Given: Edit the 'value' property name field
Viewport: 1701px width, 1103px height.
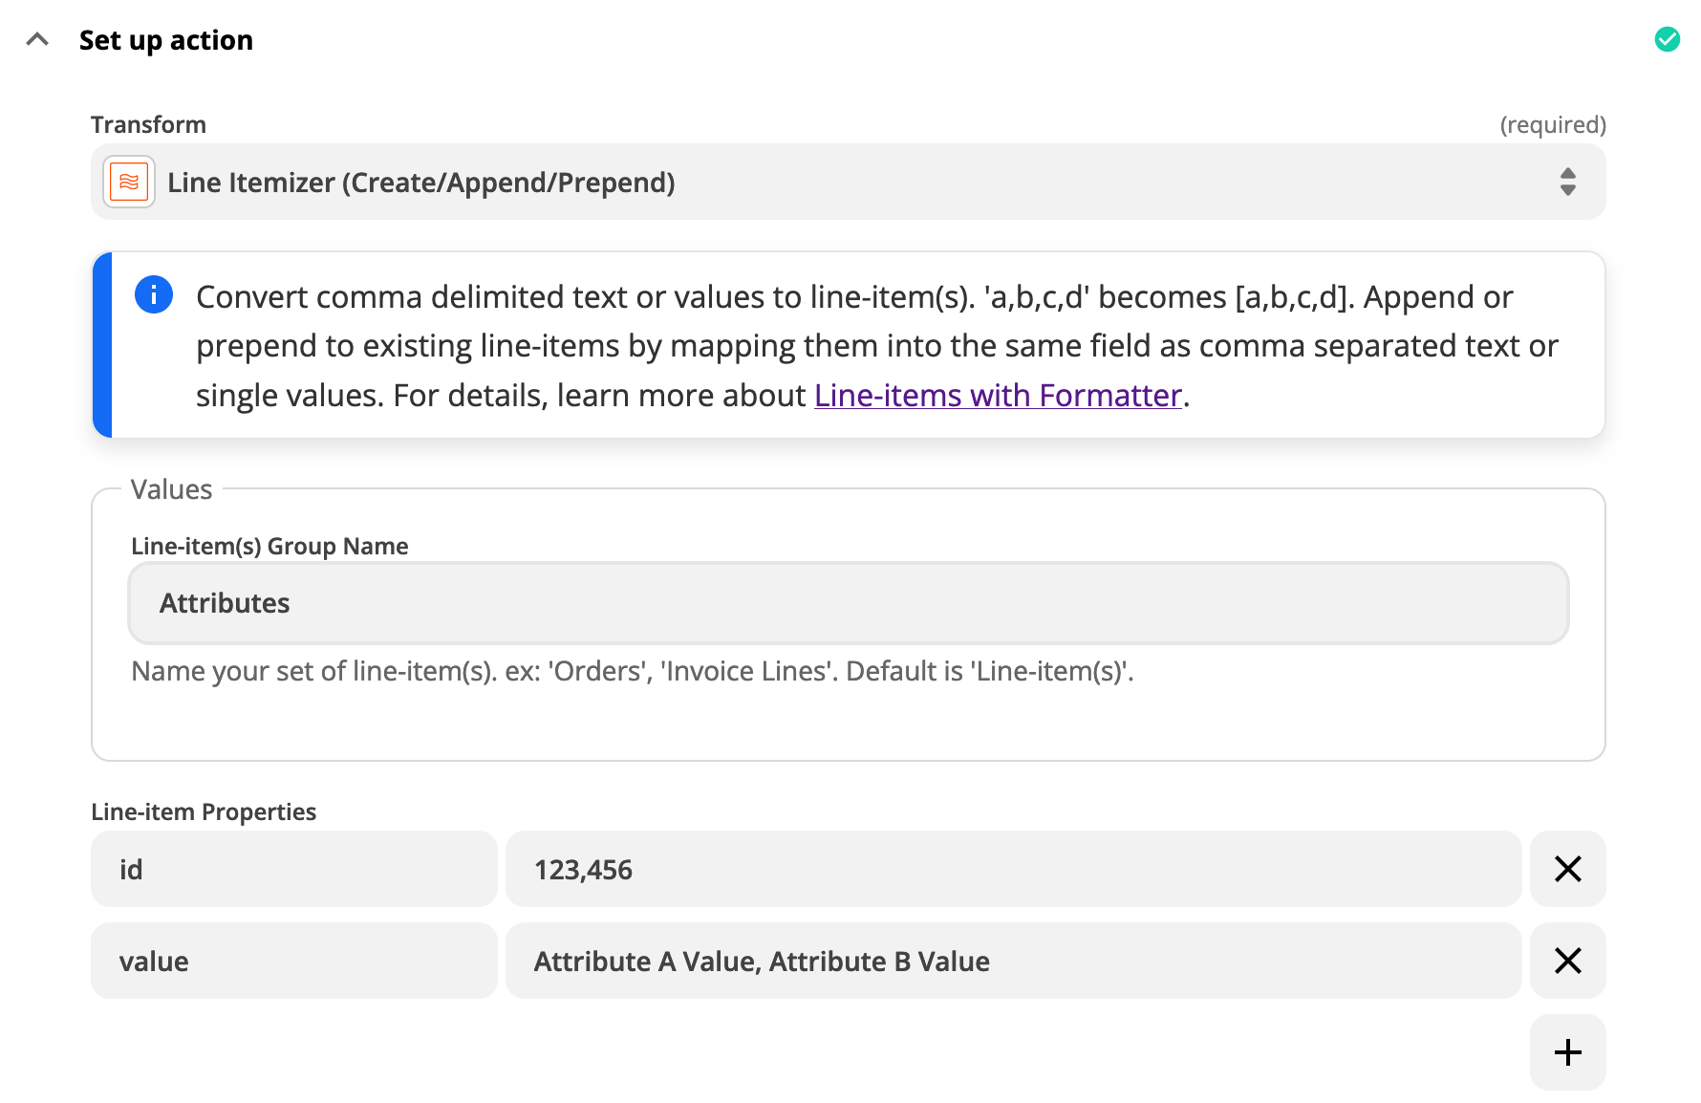Looking at the screenshot, I should (x=293, y=961).
